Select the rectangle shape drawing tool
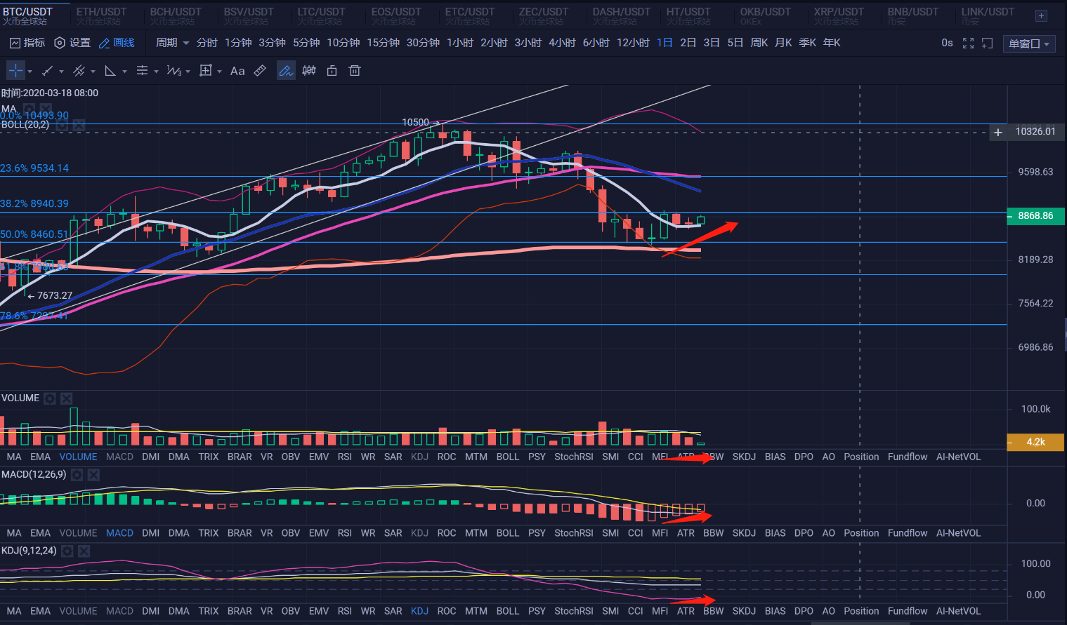This screenshot has width=1067, height=625. coord(206,71)
